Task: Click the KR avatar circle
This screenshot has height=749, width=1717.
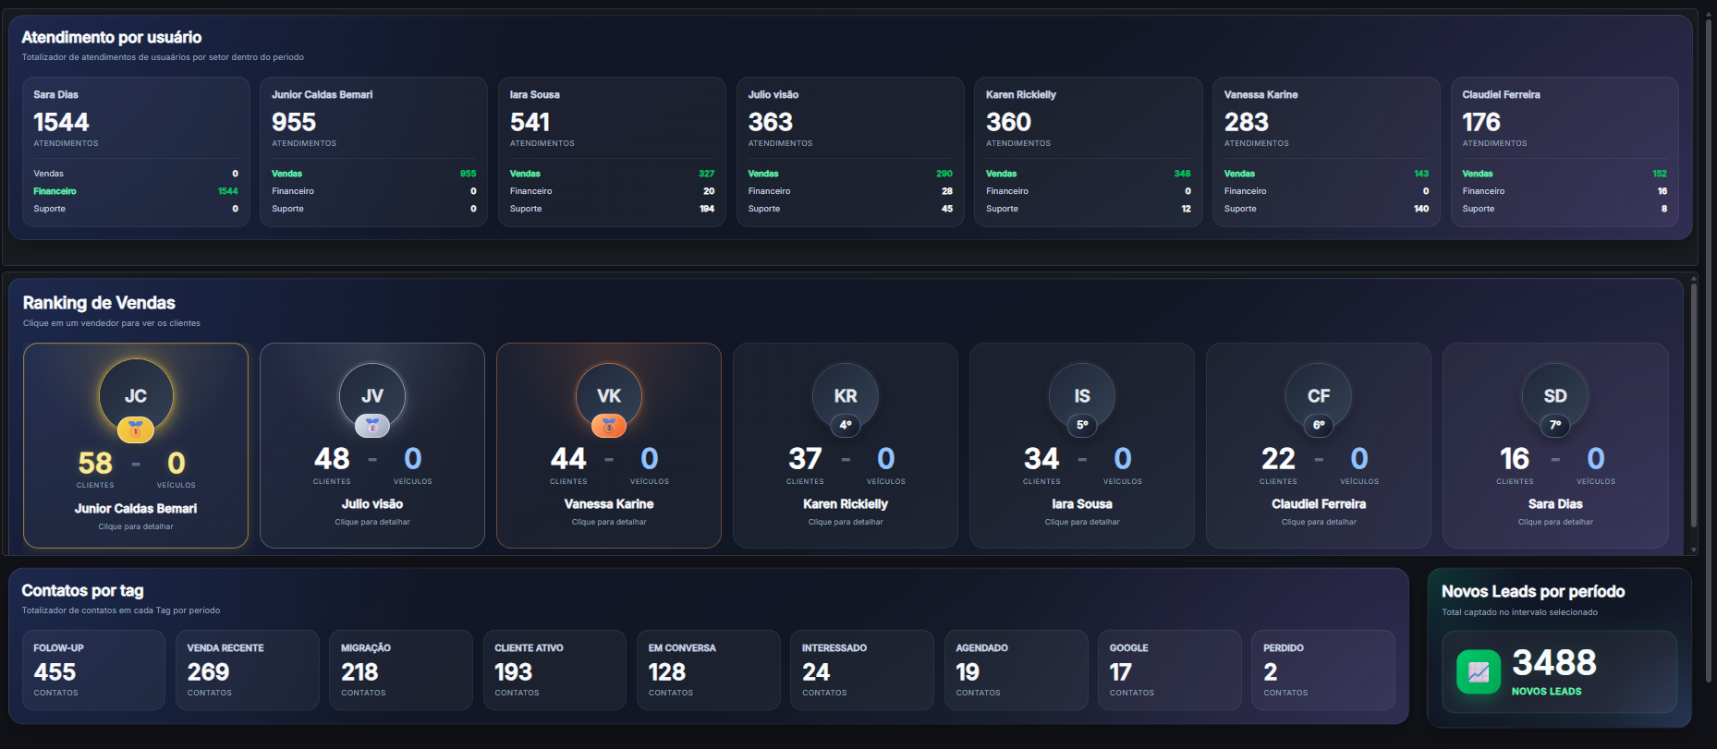Action: [846, 396]
